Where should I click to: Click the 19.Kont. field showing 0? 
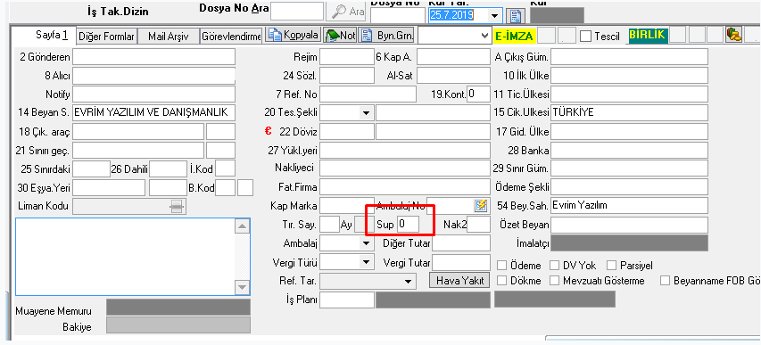pos(478,94)
